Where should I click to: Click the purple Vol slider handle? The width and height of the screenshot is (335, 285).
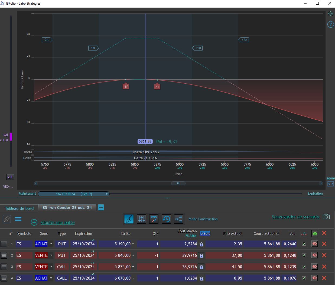11,137
